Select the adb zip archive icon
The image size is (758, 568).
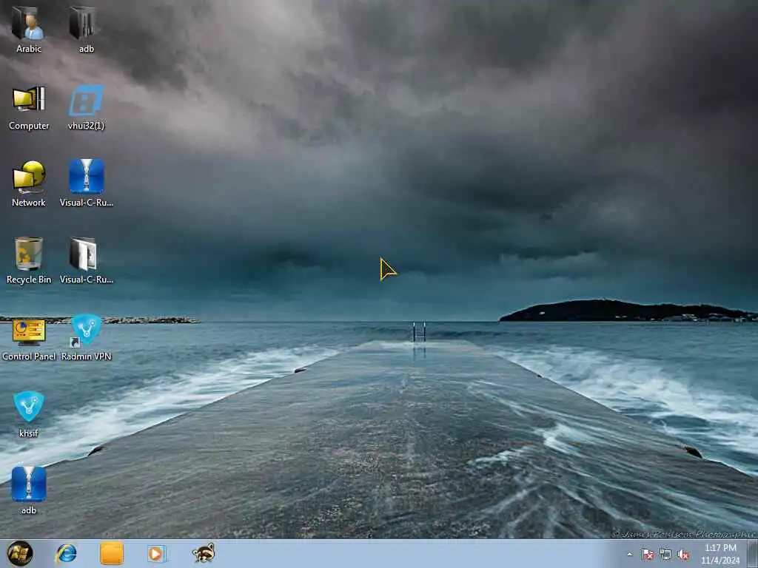[x=29, y=484]
